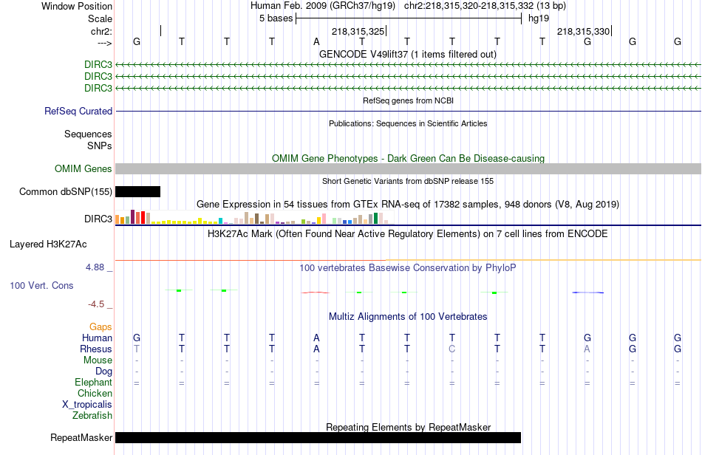Click the black RepeatMasker element bar
Viewport: 702px width, 455px height.
point(318,437)
